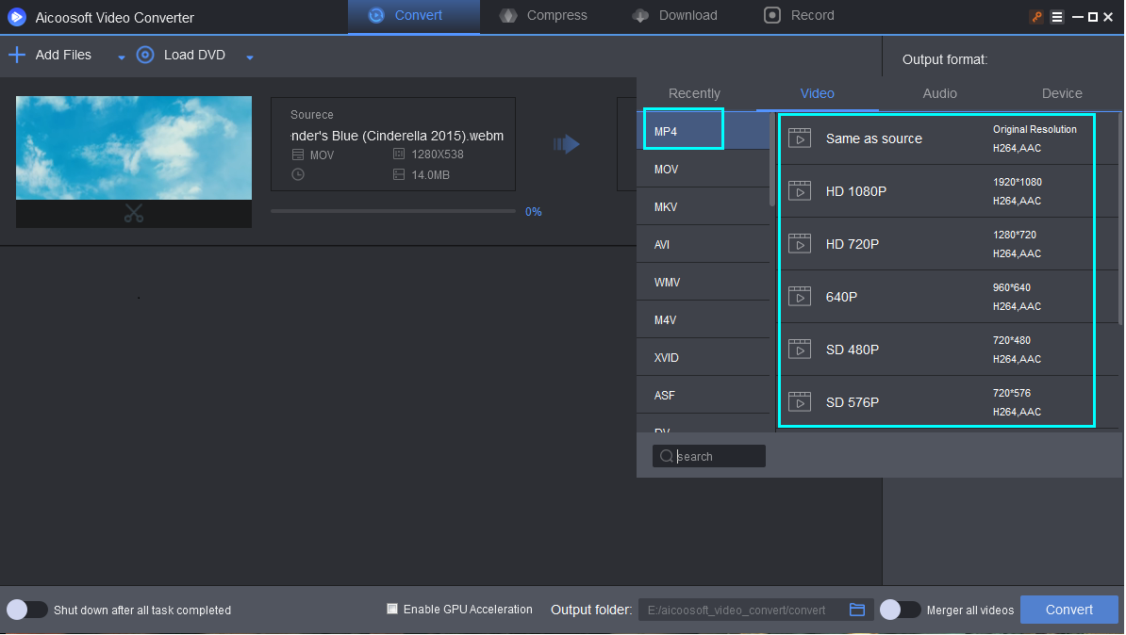Click the format icon next to MOV source
This screenshot has height=635, width=1126.
point(298,155)
